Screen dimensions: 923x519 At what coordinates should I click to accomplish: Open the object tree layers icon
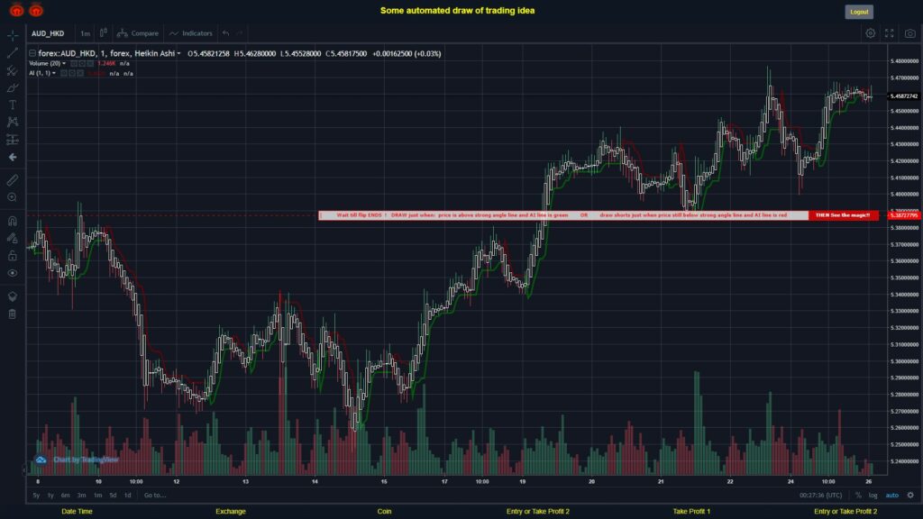pyautogui.click(x=13, y=296)
